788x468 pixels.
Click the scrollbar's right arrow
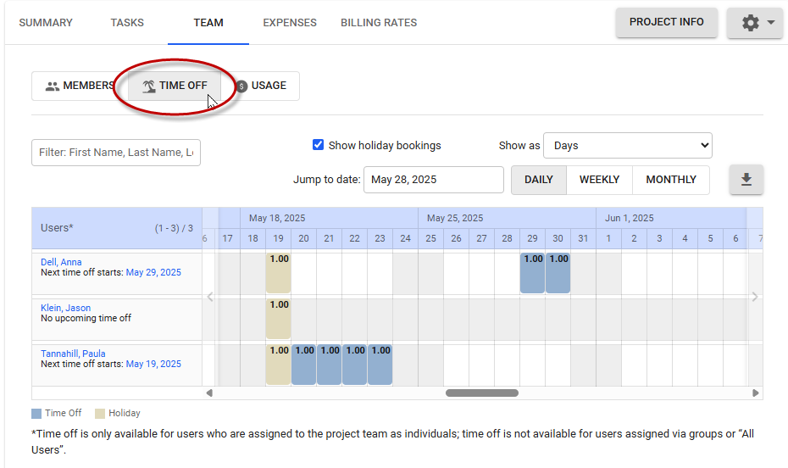click(x=756, y=393)
